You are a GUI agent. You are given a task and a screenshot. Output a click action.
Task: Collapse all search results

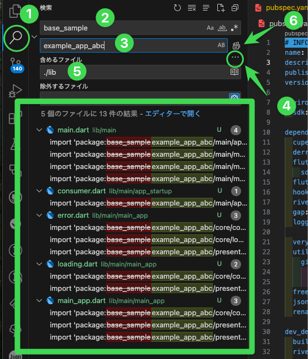click(235, 8)
